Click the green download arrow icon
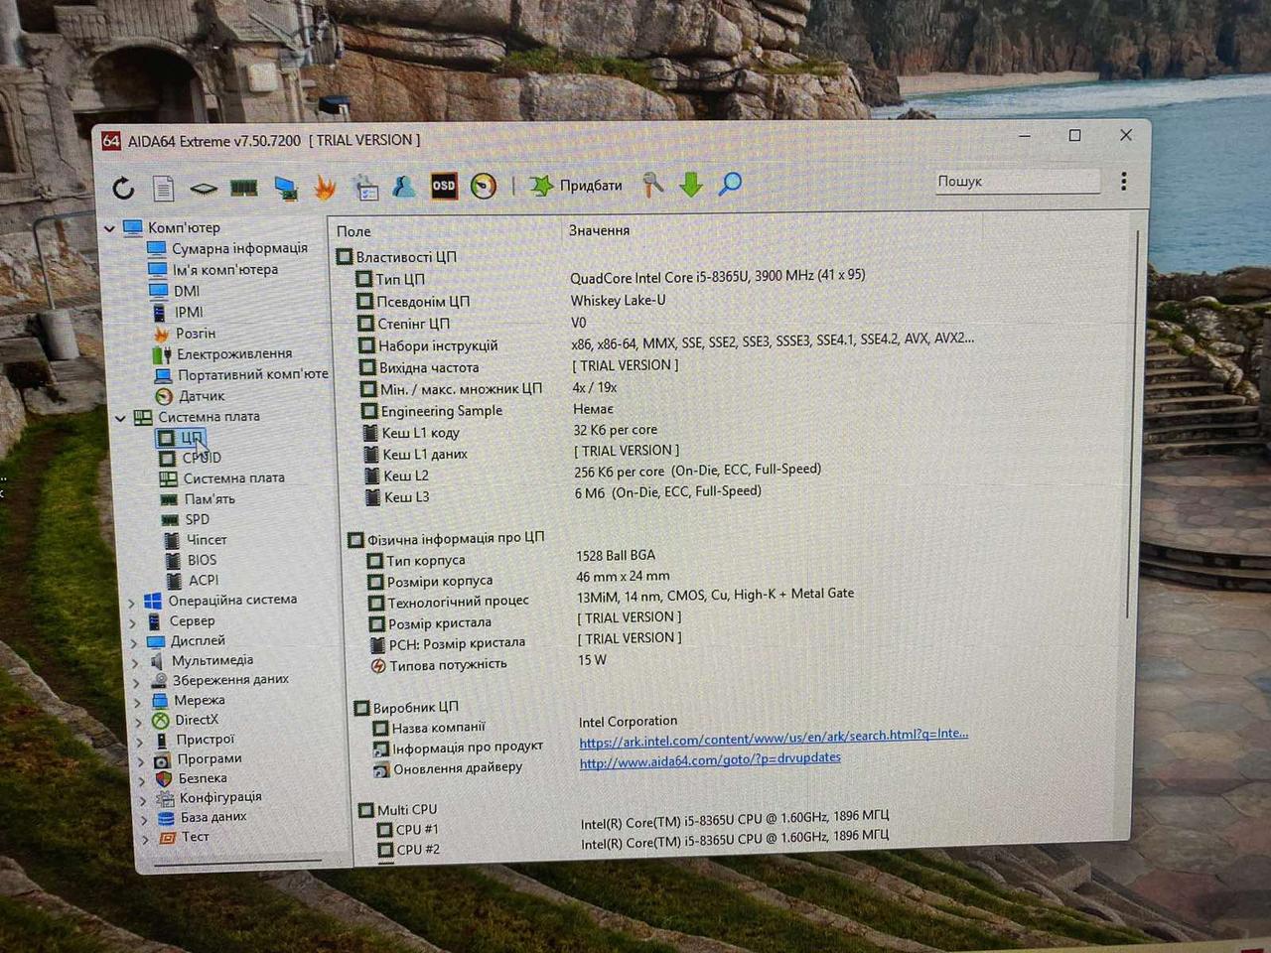 click(x=691, y=184)
